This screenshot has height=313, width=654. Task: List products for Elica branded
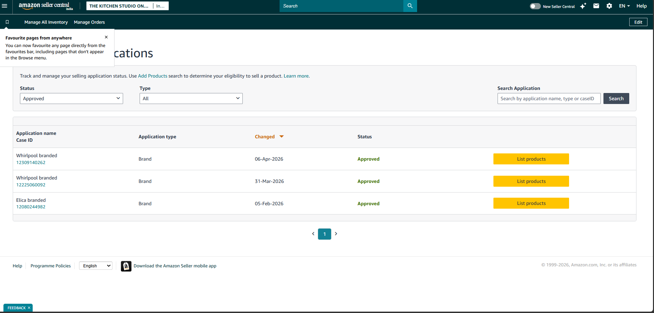click(531, 203)
